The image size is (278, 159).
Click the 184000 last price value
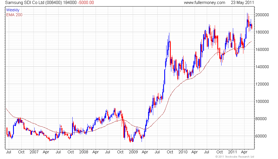click(x=70, y=3)
